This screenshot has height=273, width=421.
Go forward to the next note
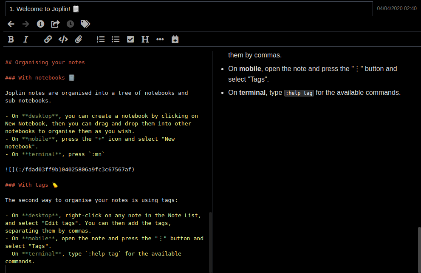pos(25,24)
